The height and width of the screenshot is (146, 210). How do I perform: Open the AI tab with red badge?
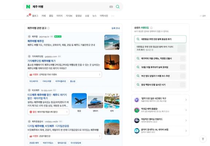(28, 16)
